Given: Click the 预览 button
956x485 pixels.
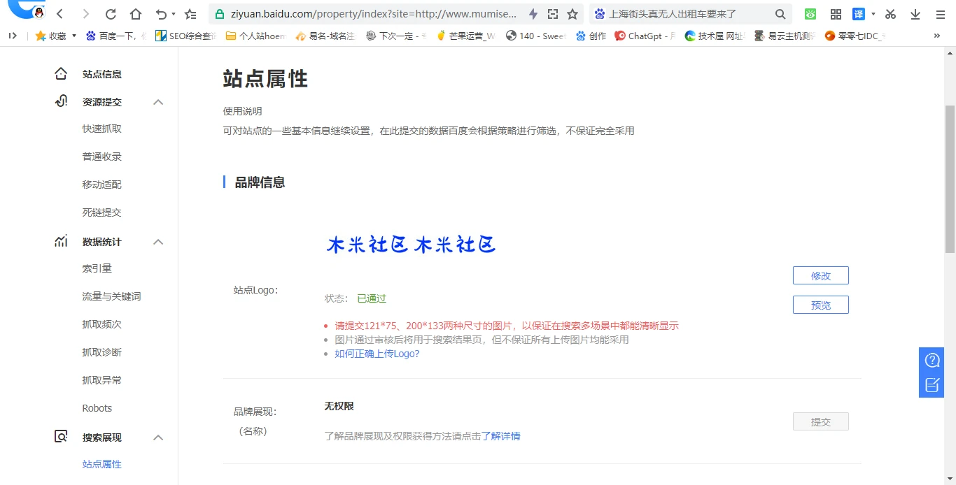Looking at the screenshot, I should [x=820, y=305].
